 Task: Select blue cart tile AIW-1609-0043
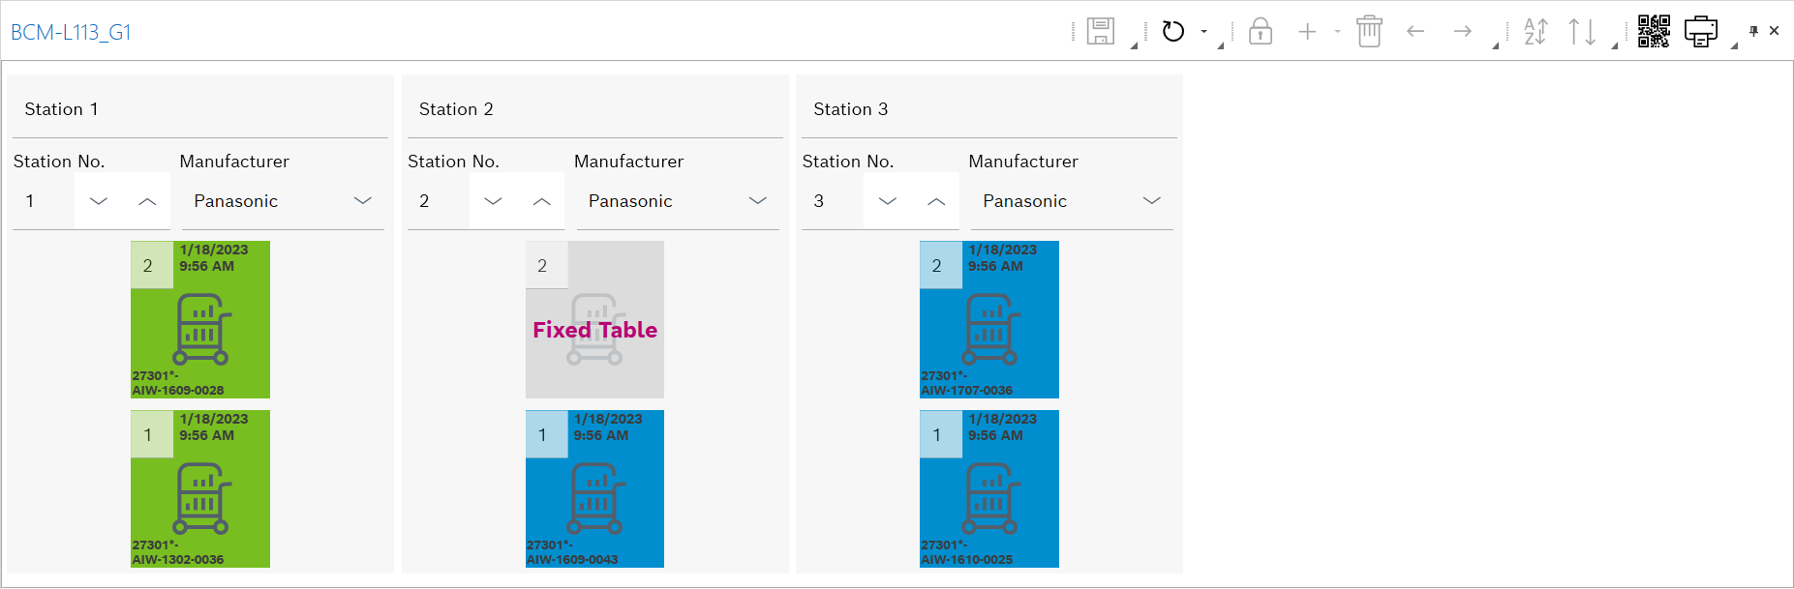click(594, 488)
